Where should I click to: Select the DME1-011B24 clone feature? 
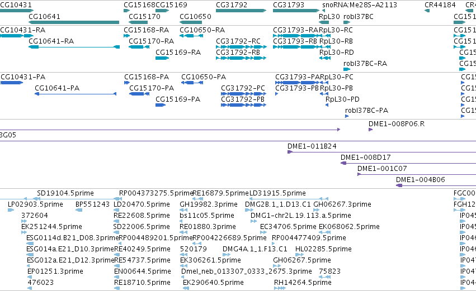381,152
